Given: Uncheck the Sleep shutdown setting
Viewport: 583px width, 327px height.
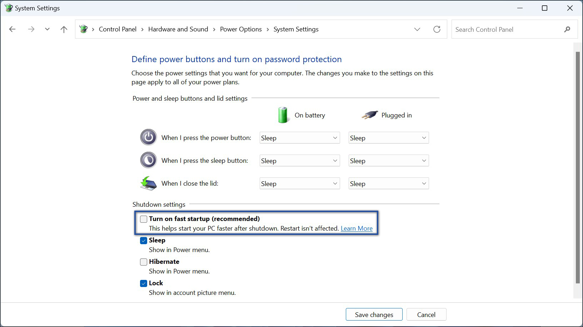Looking at the screenshot, I should click(144, 240).
